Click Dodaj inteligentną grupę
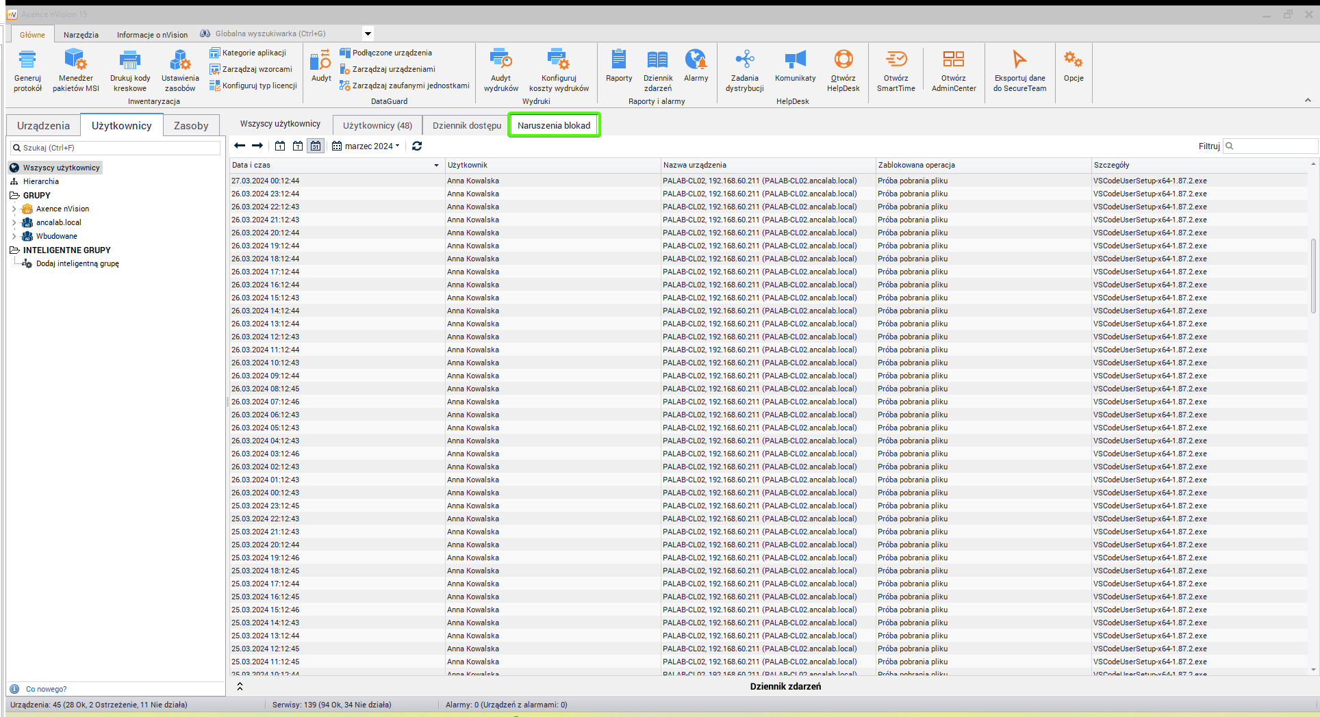Viewport: 1320px width, 717px height. tap(77, 263)
